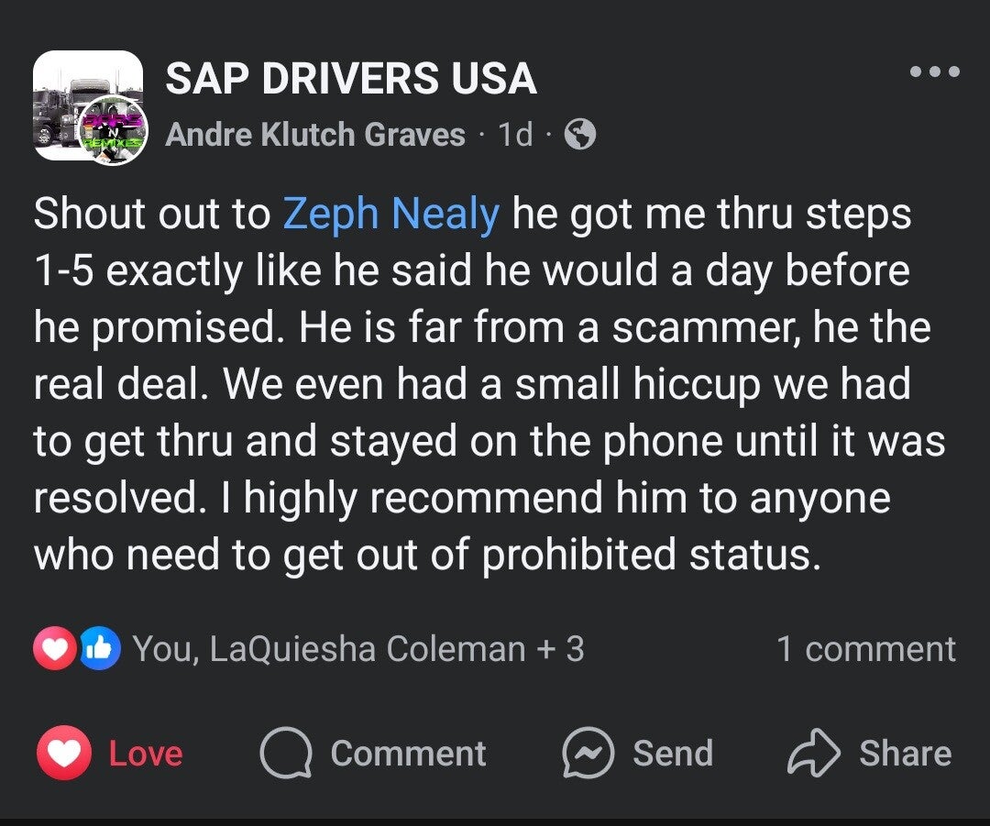Open the 1 comment link
Image resolution: width=990 pixels, height=826 pixels.
pyautogui.click(x=865, y=649)
